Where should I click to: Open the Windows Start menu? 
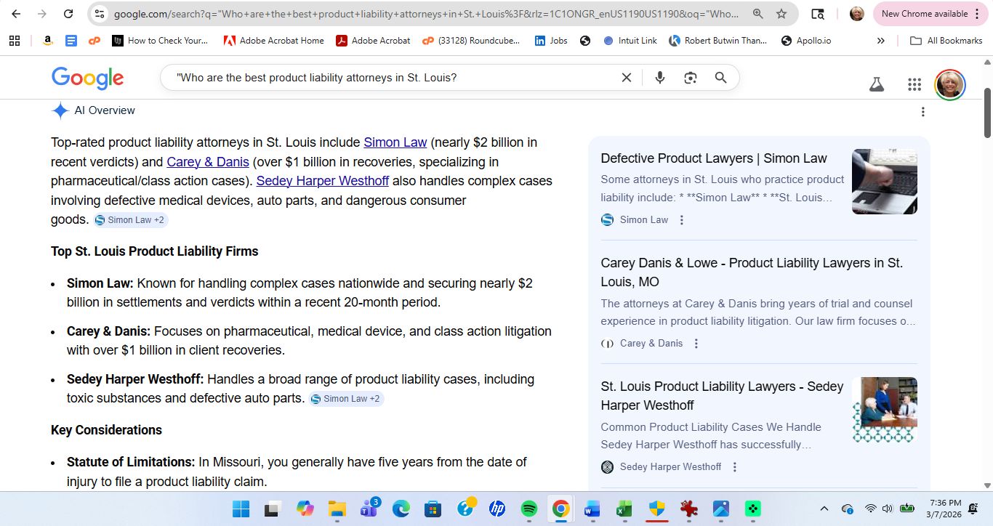[x=241, y=509]
